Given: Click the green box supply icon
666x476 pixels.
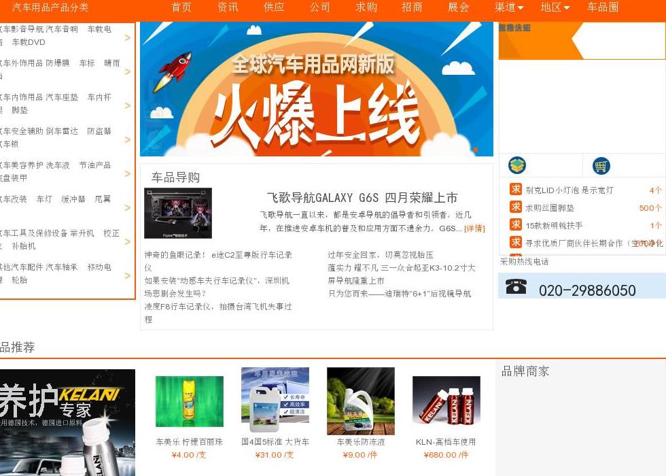Looking at the screenshot, I should (x=517, y=165).
